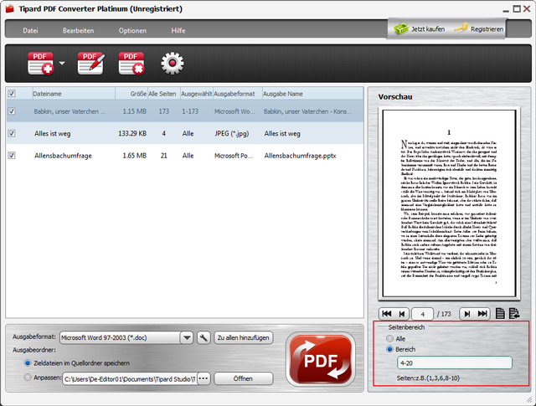The image size is (536, 406).
Task: Click the JPEG (*.jpg) format cell
Action: 231,134
